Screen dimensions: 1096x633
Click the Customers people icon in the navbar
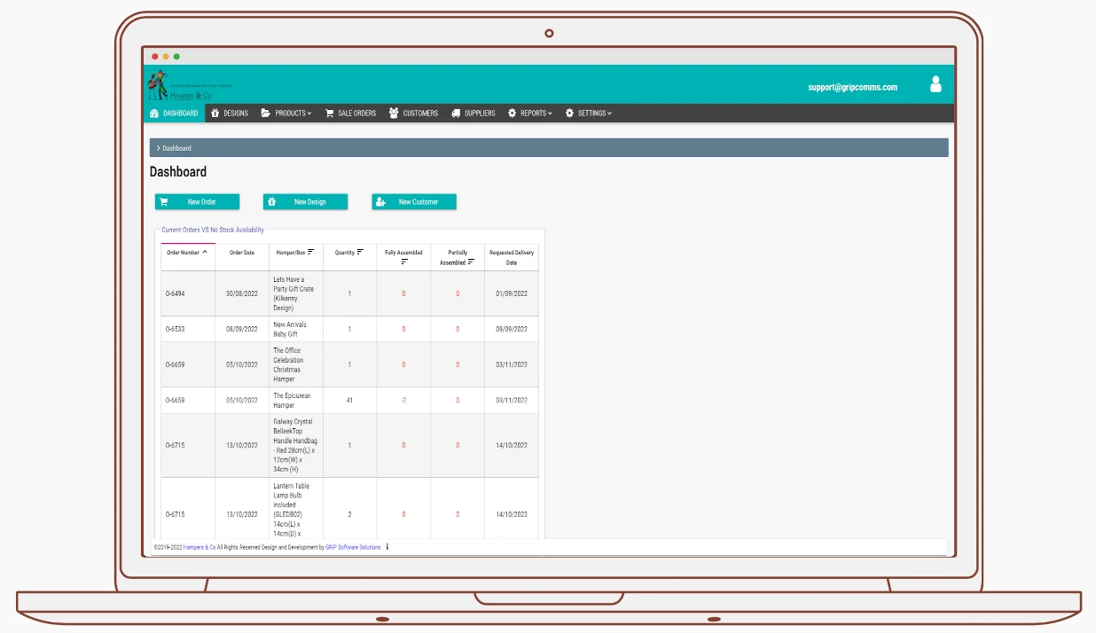coord(394,113)
